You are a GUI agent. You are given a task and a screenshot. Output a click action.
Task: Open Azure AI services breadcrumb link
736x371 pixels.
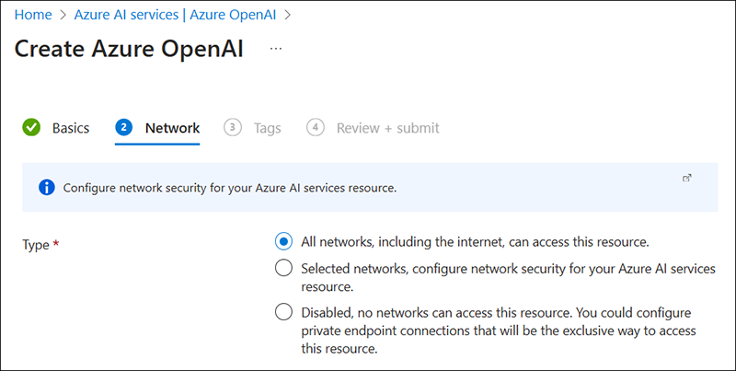coord(124,15)
